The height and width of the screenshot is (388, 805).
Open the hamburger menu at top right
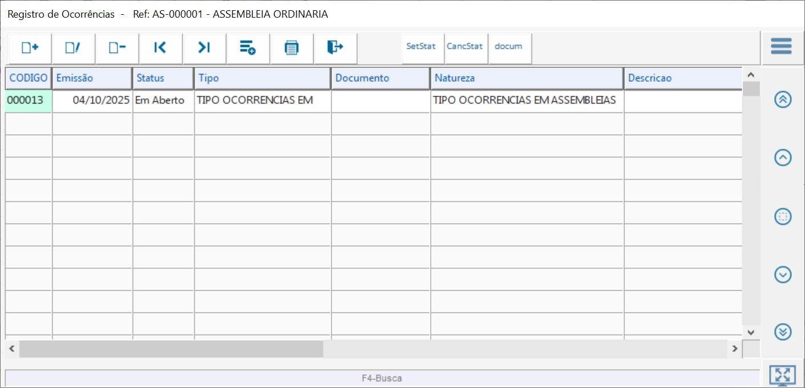(x=781, y=46)
